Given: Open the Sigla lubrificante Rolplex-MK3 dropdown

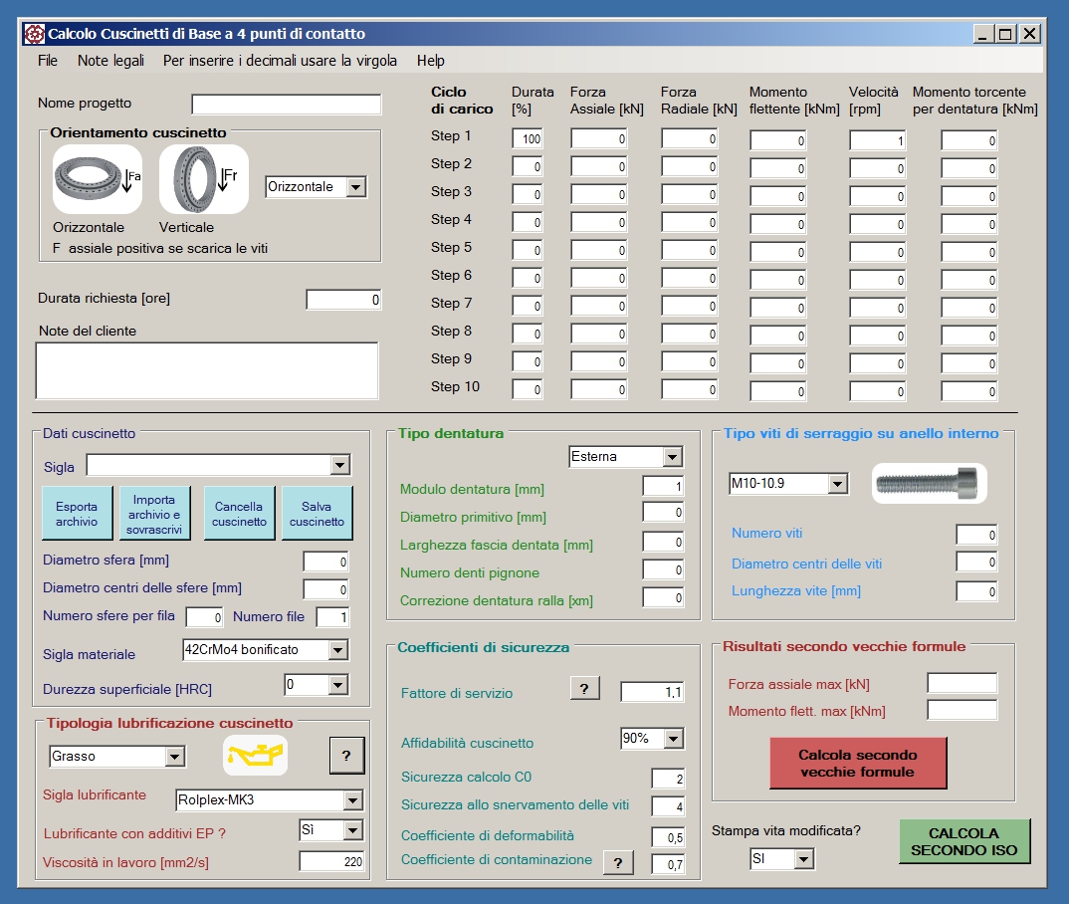Looking at the screenshot, I should [x=352, y=799].
